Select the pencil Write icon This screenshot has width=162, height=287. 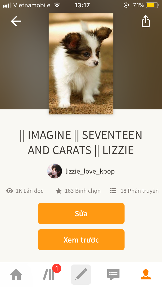pyautogui.click(x=81, y=274)
